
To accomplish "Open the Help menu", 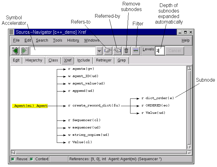I will (185, 40).
